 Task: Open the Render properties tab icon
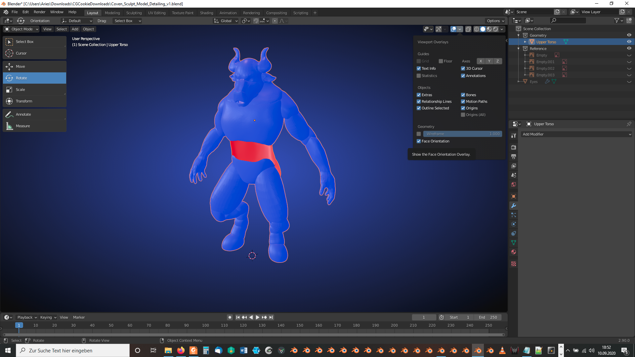[513, 147]
